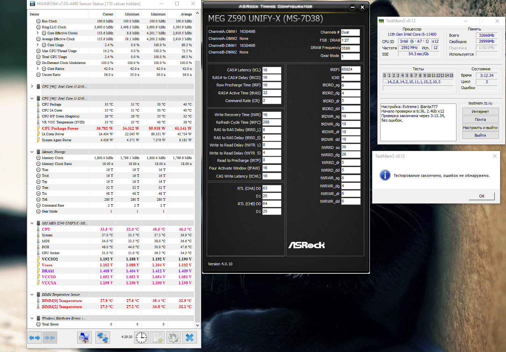Click the Выйти button in TestMem5
Screen dimensions: 506x352
click(x=481, y=135)
